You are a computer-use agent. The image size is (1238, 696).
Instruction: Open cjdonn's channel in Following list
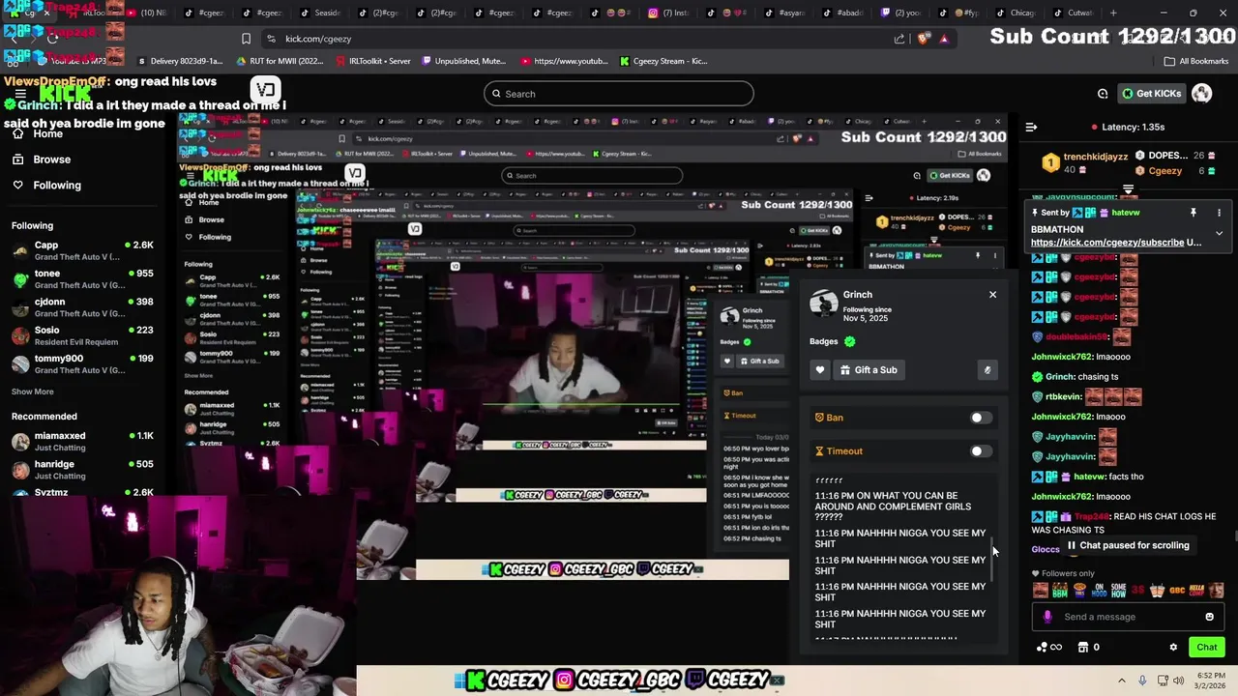(82, 306)
